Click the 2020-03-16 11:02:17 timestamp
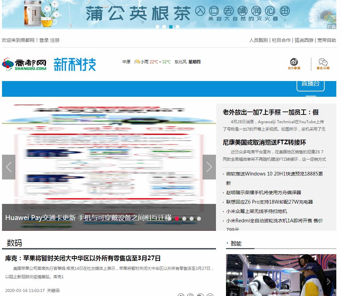The width and height of the screenshot is (341, 296). coord(25,291)
